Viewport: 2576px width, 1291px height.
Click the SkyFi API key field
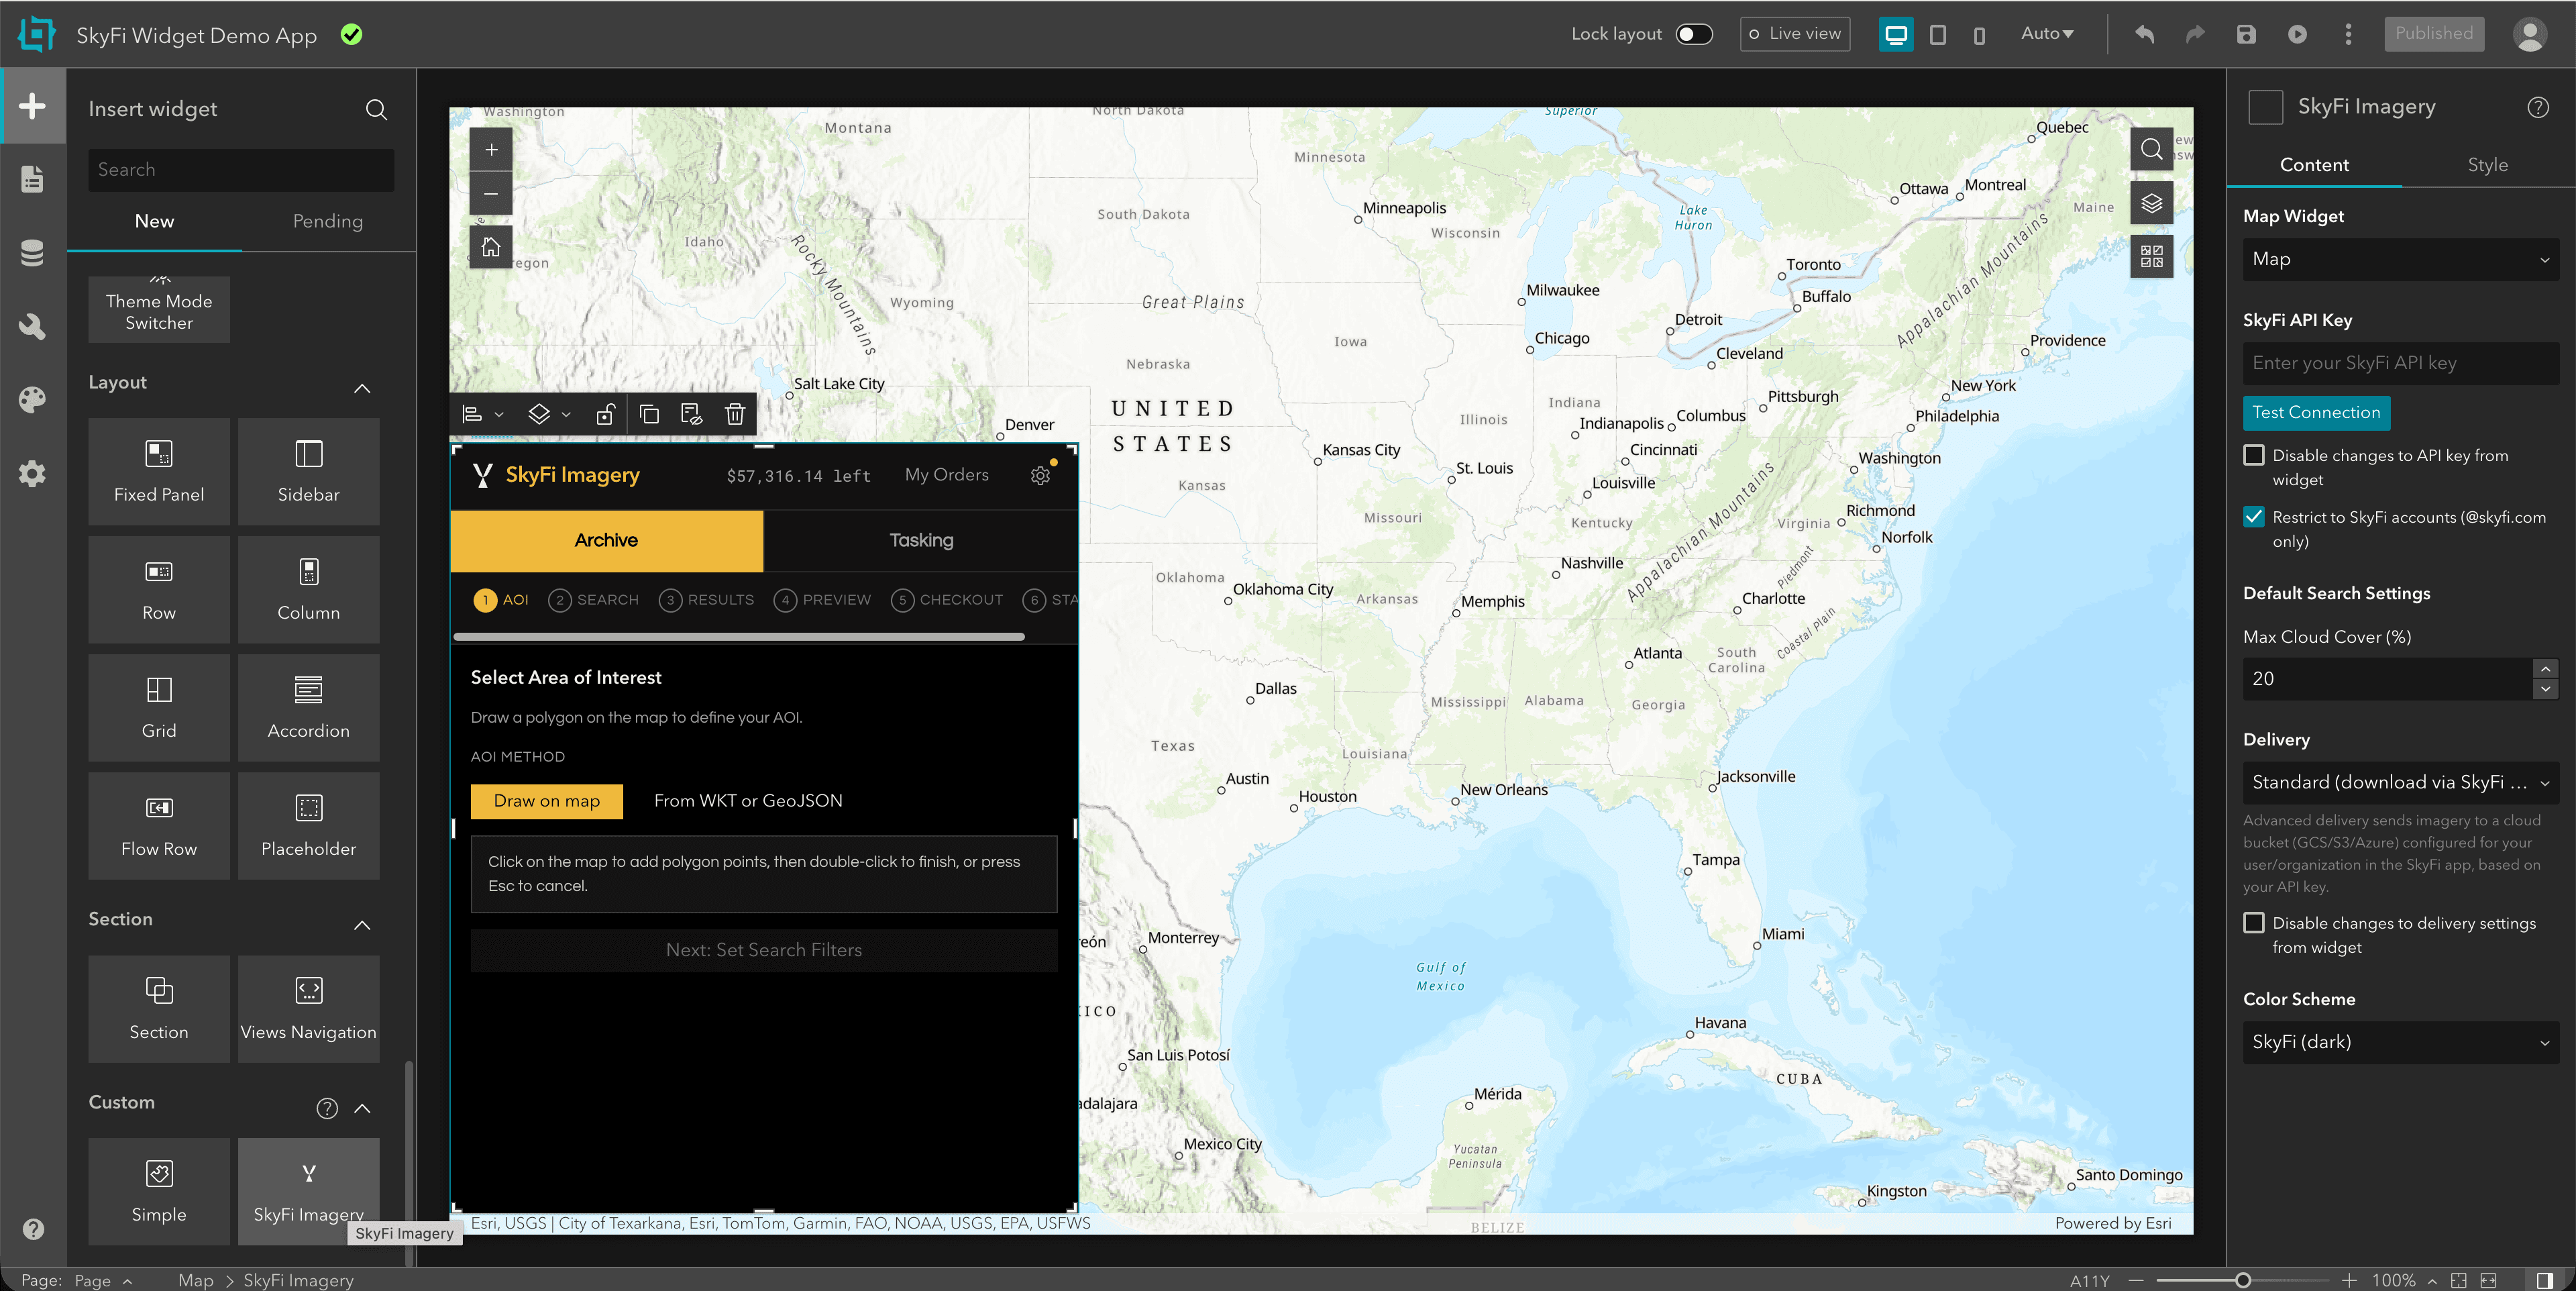point(2400,363)
